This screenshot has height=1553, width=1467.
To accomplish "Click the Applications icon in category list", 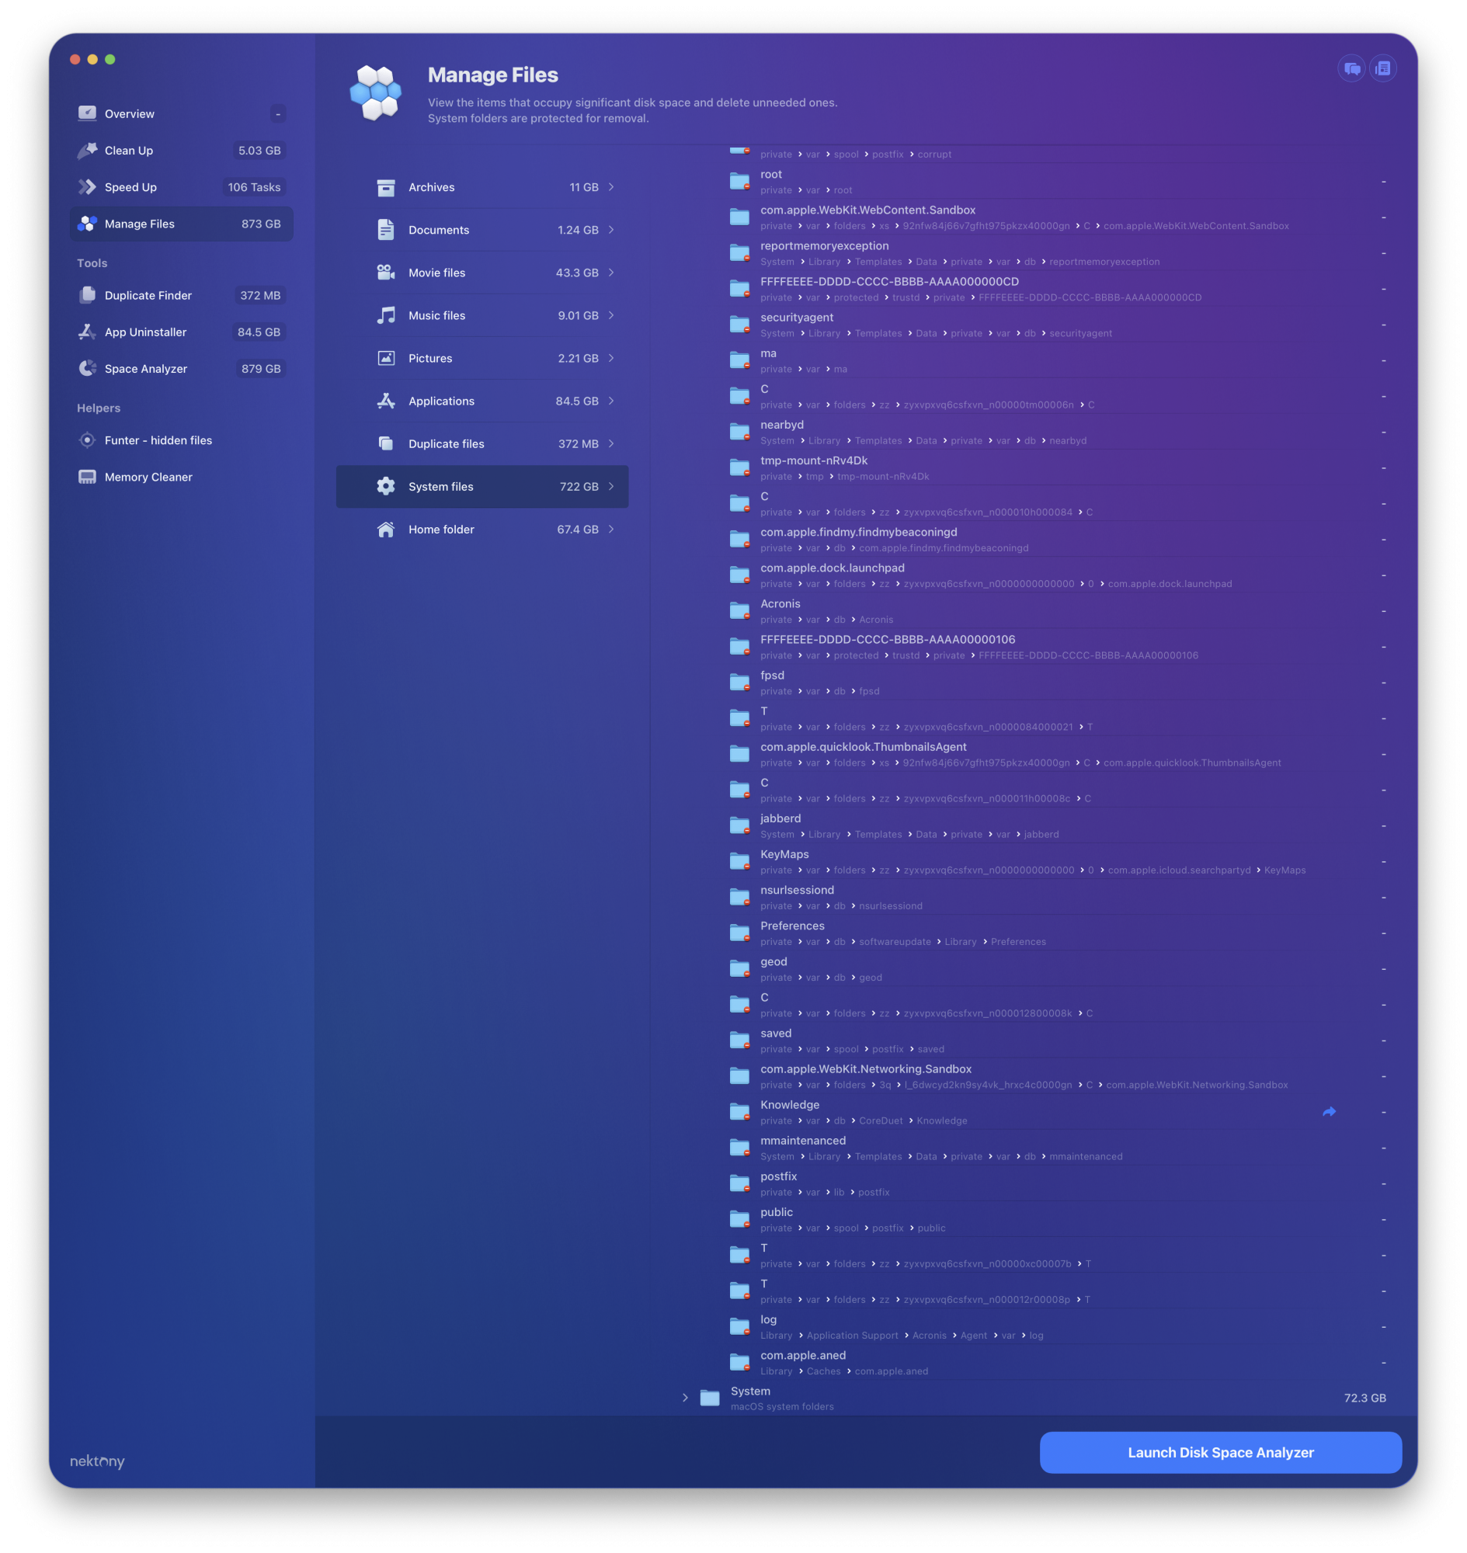I will tap(385, 401).
